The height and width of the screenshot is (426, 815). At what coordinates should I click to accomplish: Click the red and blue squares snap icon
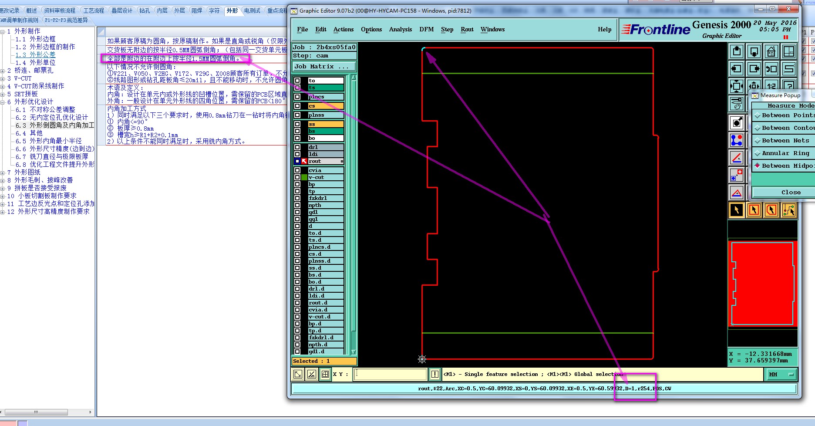pos(737,175)
